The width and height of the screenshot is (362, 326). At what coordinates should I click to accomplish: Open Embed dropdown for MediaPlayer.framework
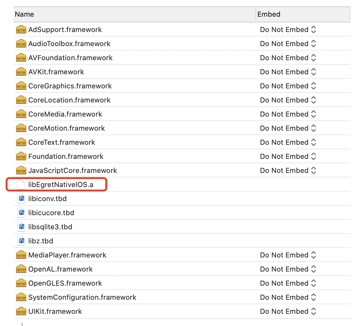pos(288,255)
